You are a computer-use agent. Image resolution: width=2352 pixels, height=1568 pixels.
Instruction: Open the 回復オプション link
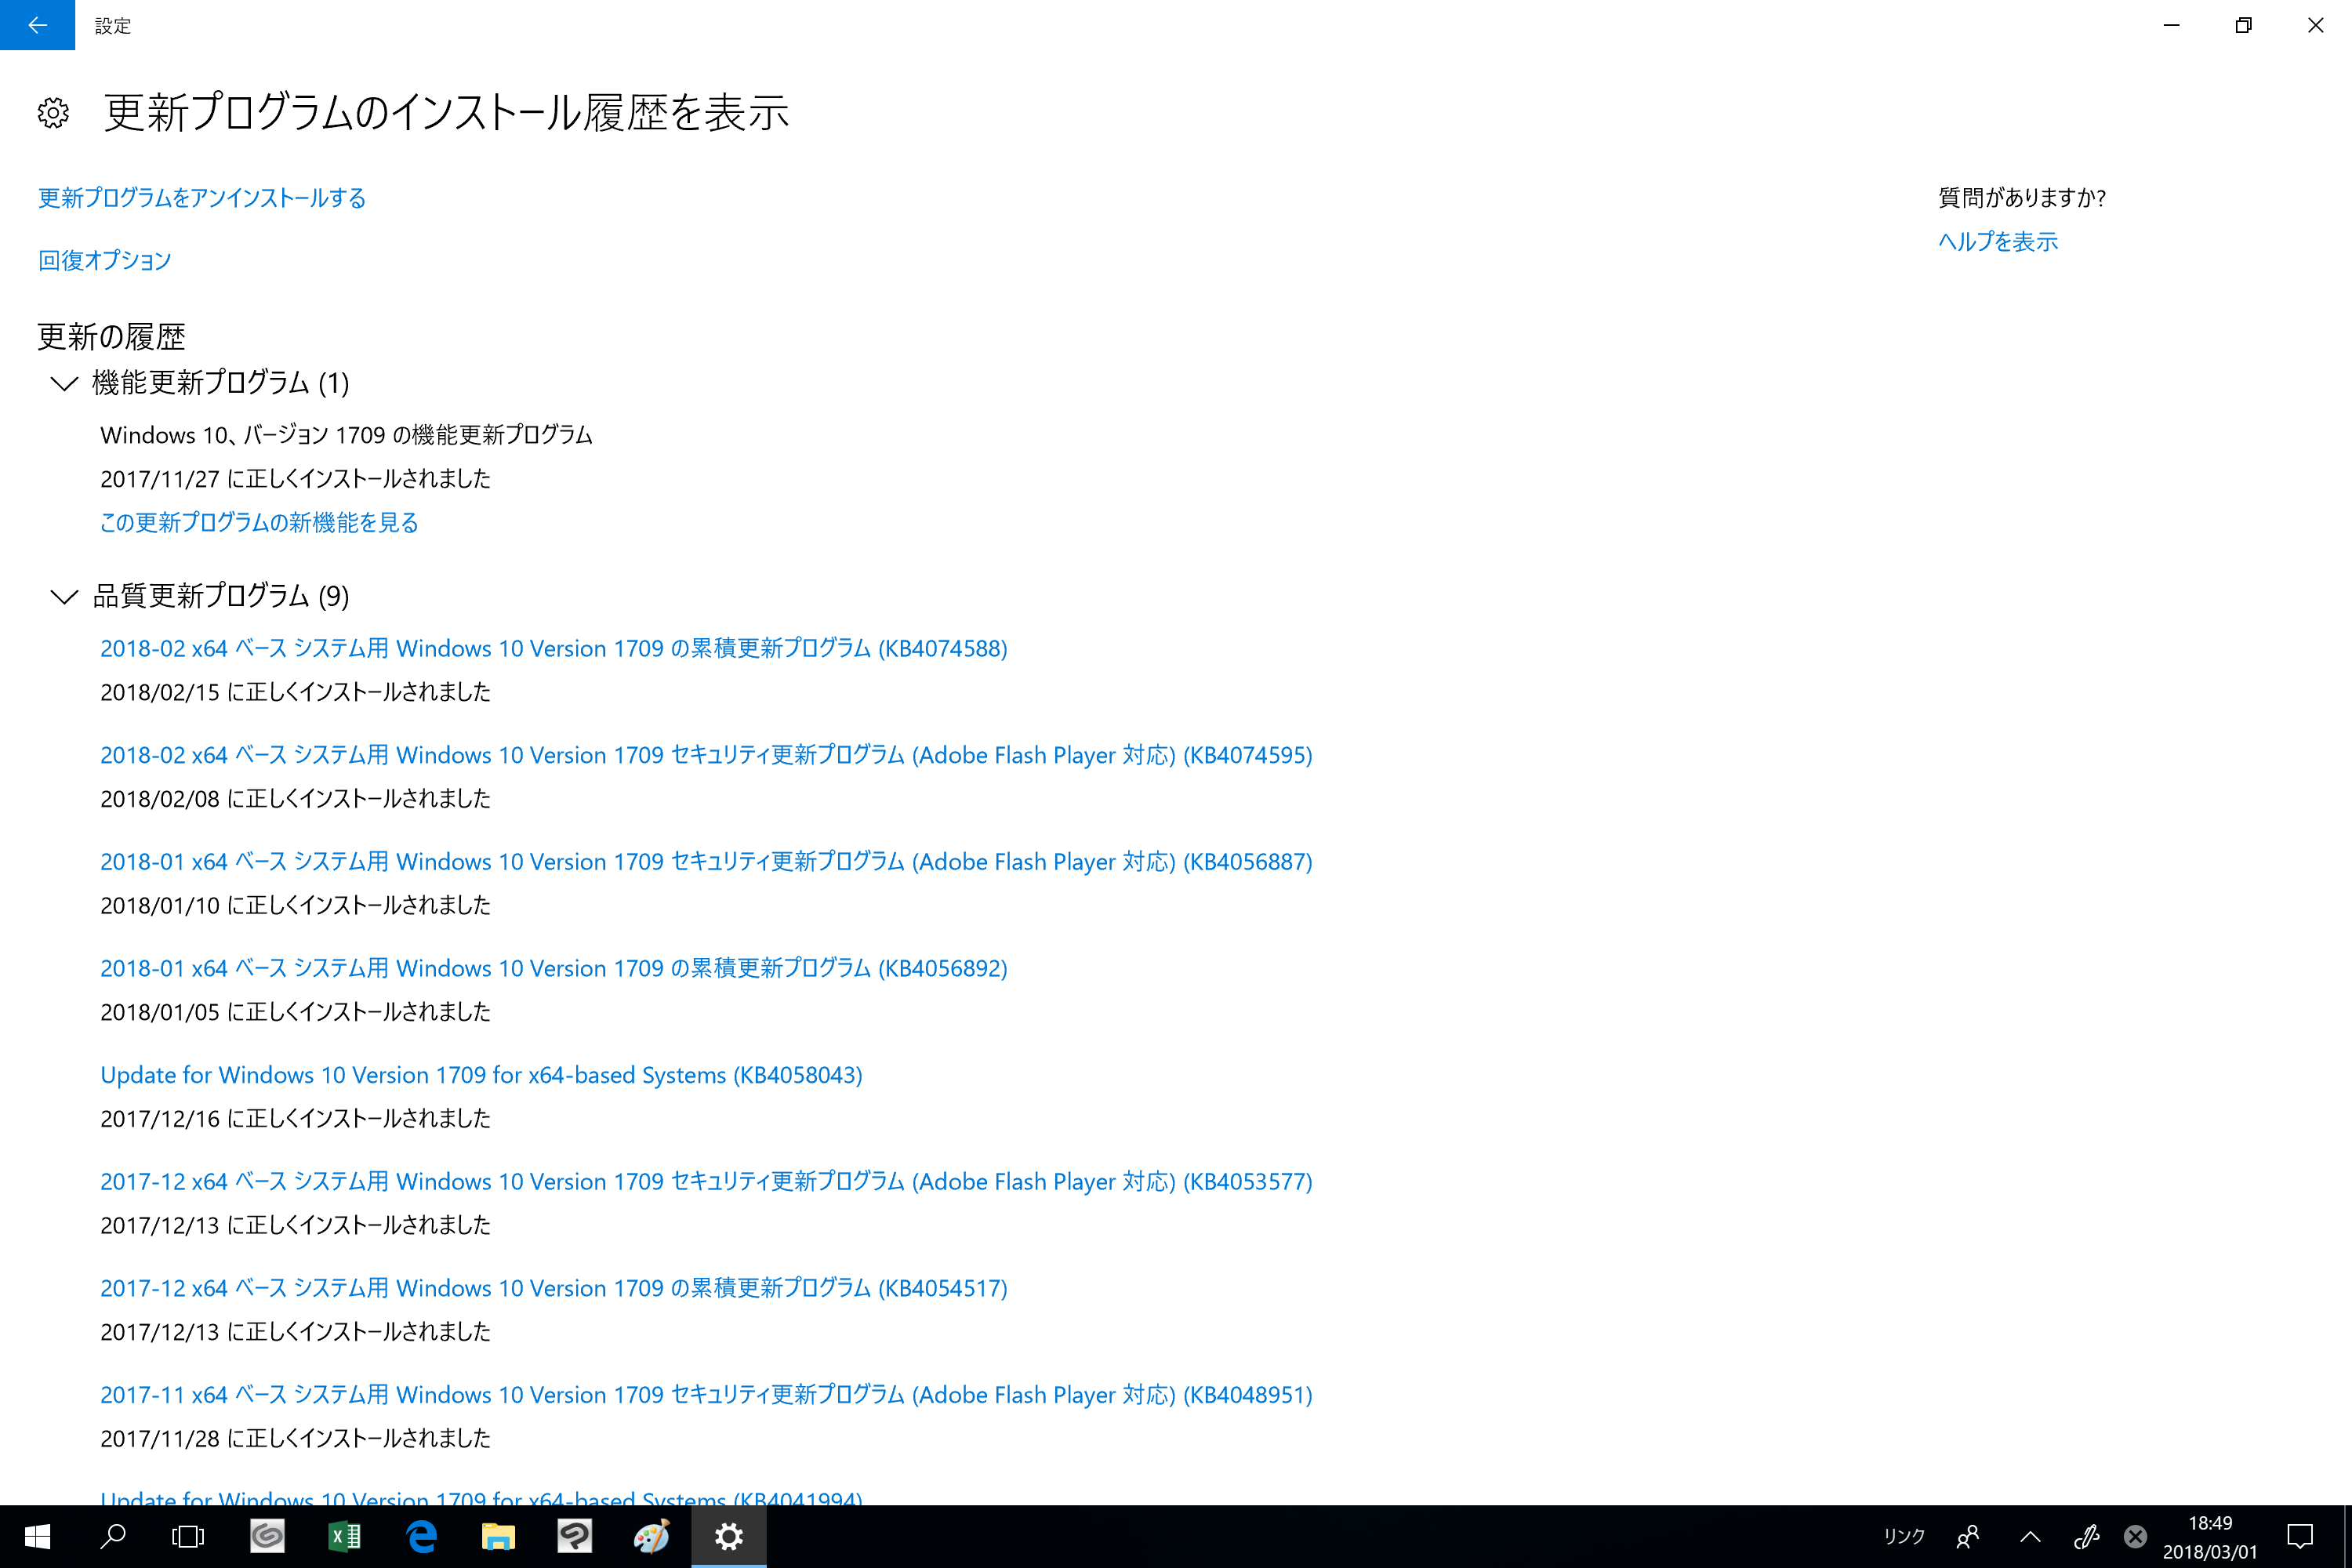105,260
